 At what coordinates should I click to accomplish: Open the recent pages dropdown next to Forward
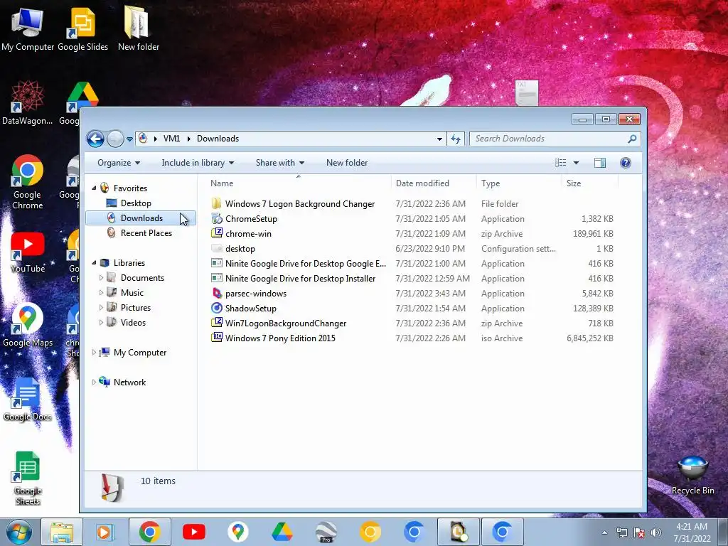tap(129, 139)
